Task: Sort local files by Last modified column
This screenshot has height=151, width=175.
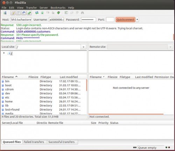Action: (x=69, y=77)
